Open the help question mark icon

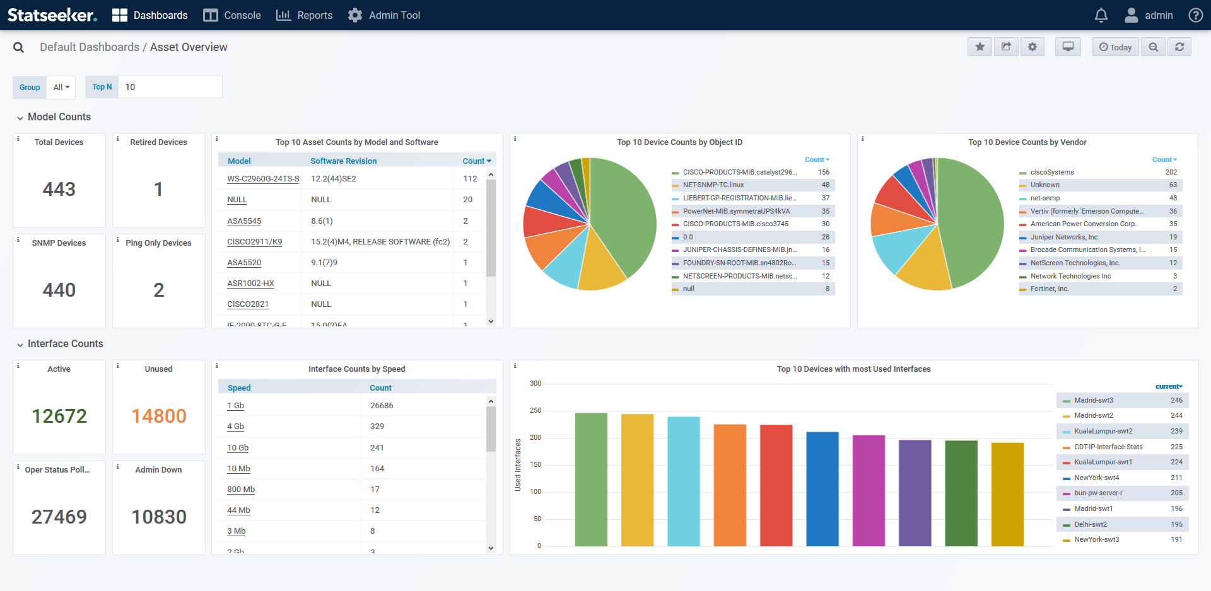[x=1196, y=15]
